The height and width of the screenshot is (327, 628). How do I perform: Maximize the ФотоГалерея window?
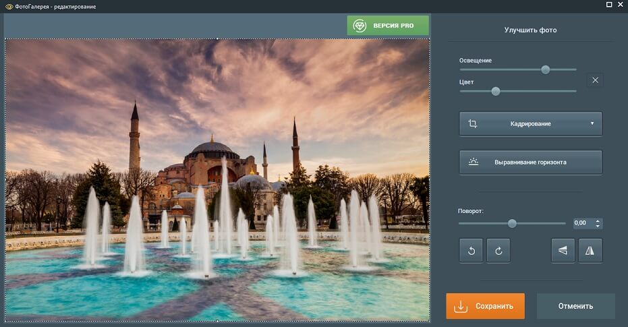pos(608,5)
